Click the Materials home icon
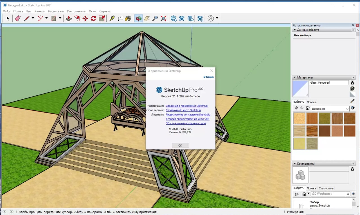Image resolution: width=360 pixels, height=215 pixels. click(x=308, y=108)
